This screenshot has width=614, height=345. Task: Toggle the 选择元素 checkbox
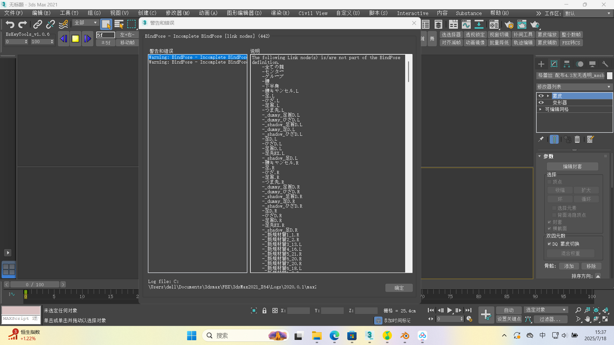554,208
